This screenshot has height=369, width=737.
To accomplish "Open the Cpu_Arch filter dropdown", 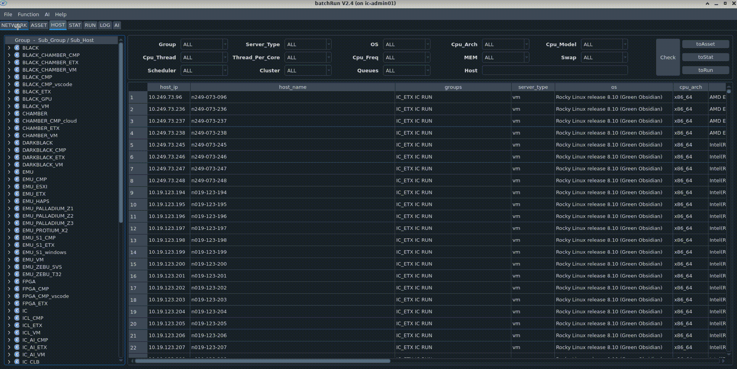I will 505,44.
